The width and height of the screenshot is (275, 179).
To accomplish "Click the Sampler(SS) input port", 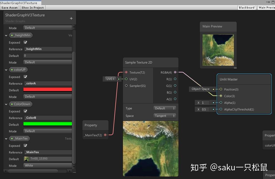I will coord(127,86).
